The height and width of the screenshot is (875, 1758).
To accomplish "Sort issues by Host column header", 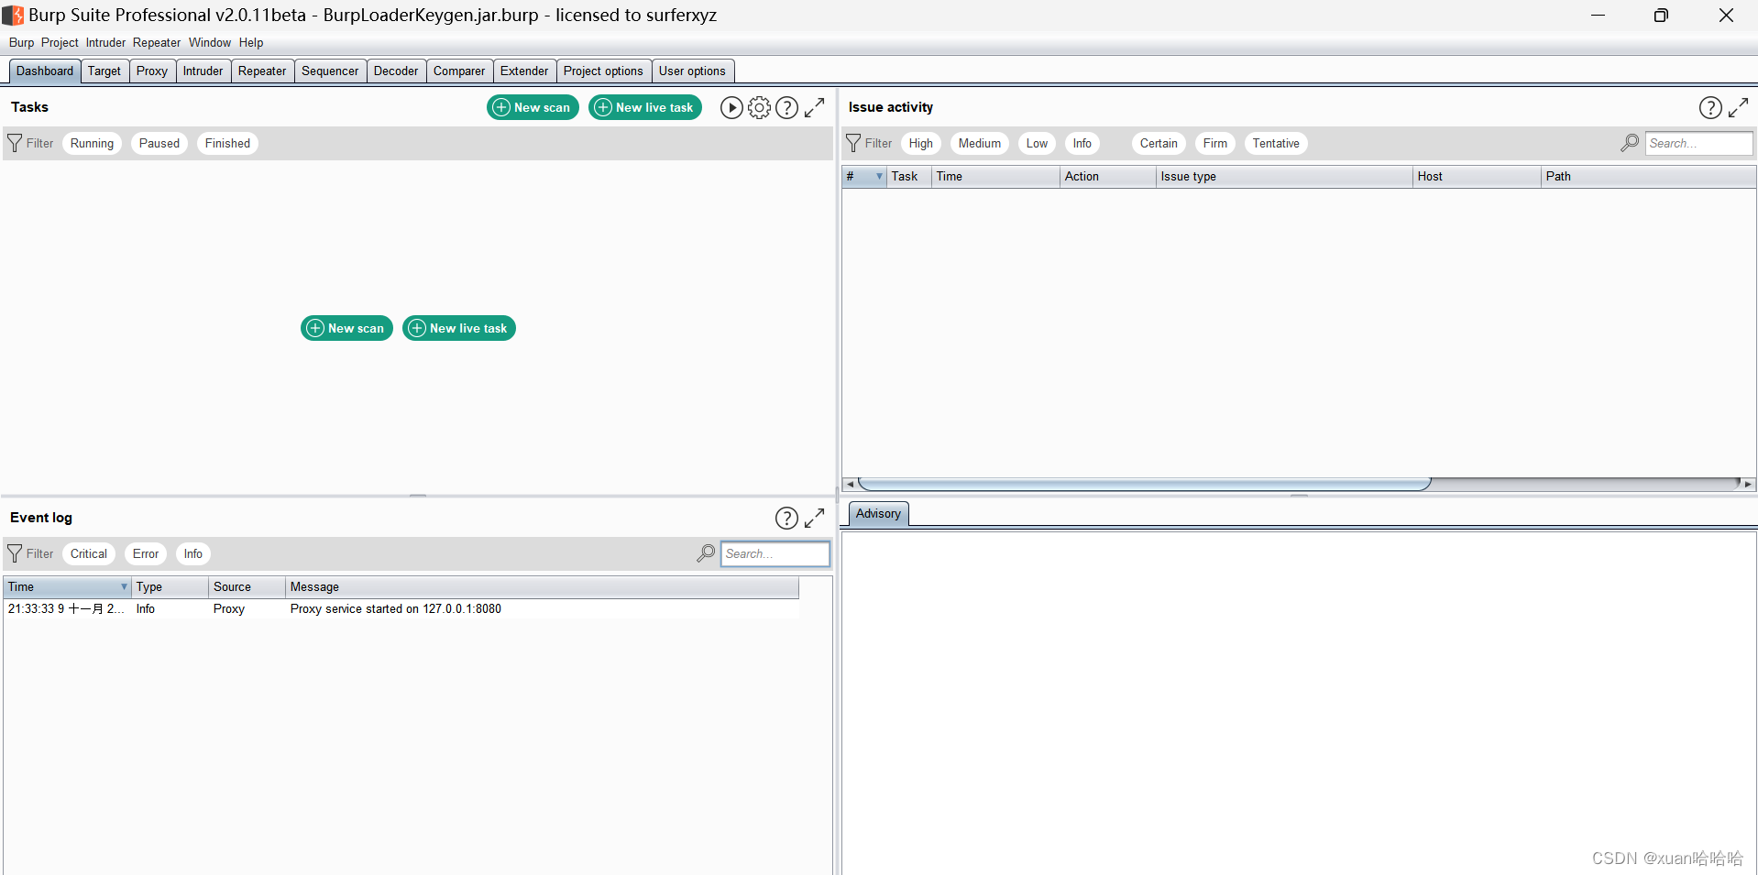I will [1477, 177].
